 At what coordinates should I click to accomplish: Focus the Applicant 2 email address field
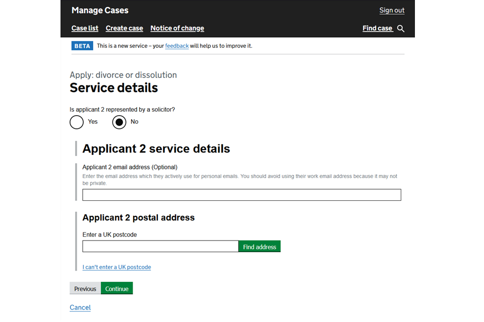coord(241,195)
